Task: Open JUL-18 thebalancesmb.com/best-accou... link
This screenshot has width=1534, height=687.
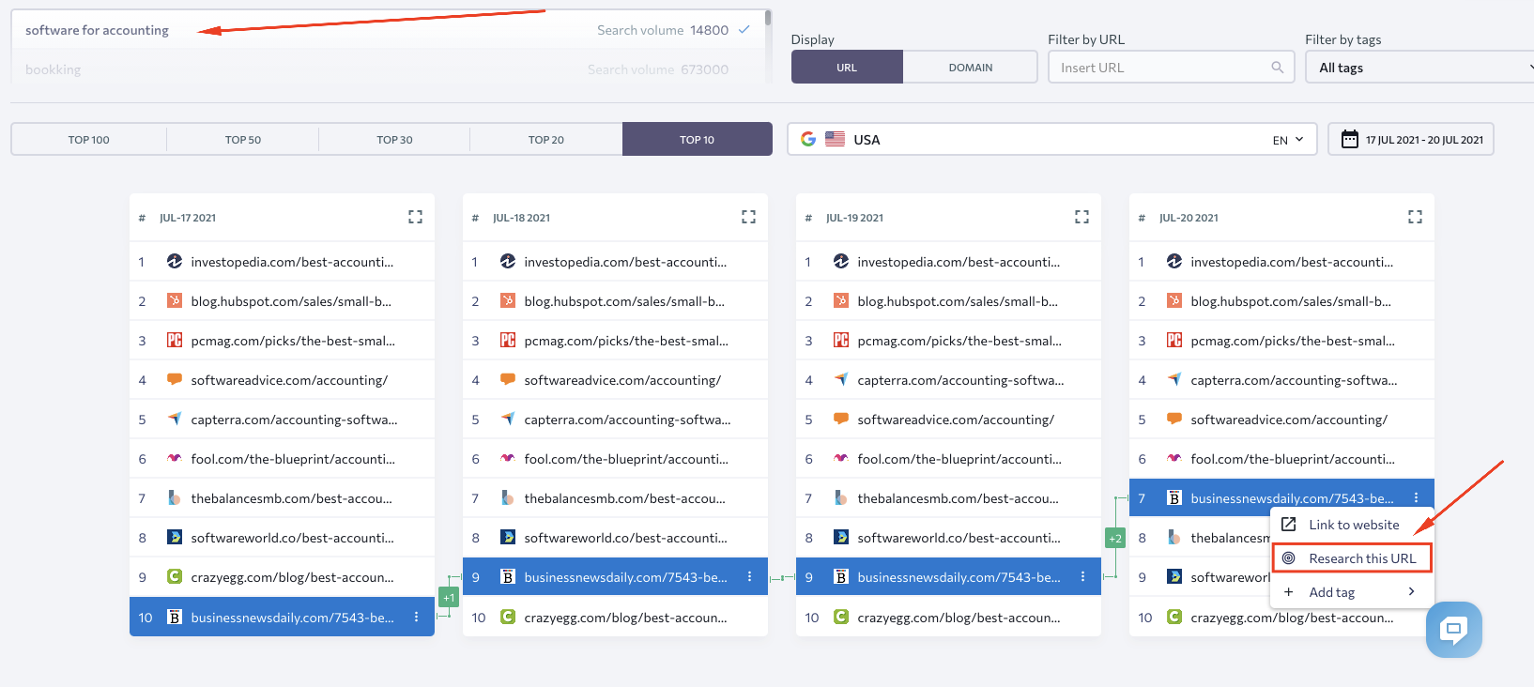Action: pyautogui.click(x=624, y=497)
